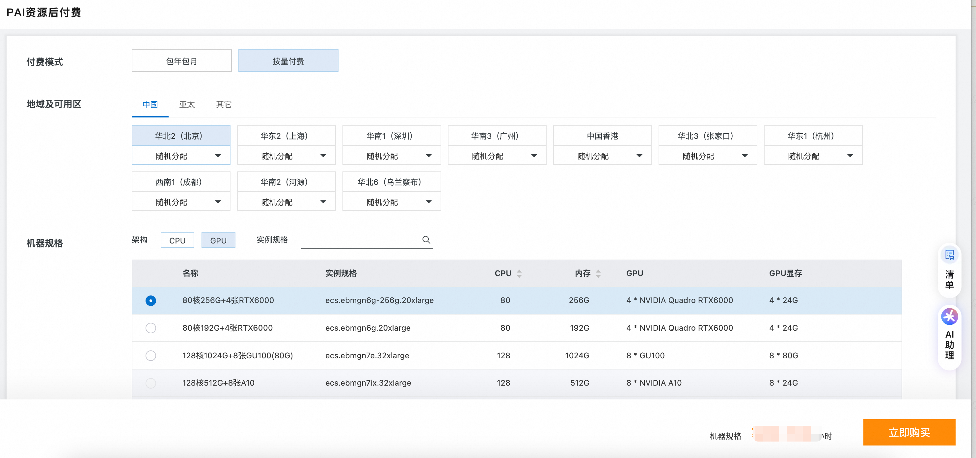The image size is (976, 458).
Task: Expand zone dropdown under 华东2（上海）
Action: tap(286, 156)
